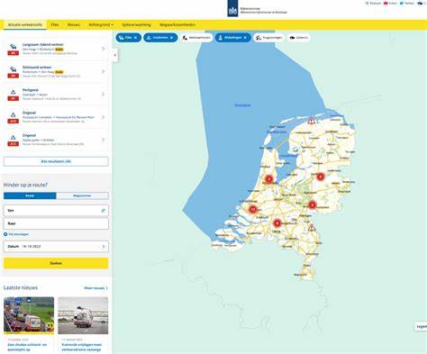Open the Twitter link in the header
The height and width of the screenshot is (354, 427).
pos(406,4)
